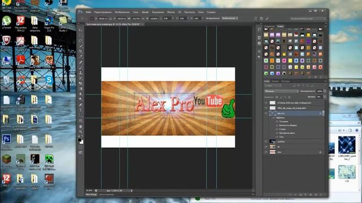
Task: Select the Healing Brush tool
Action: point(80,62)
